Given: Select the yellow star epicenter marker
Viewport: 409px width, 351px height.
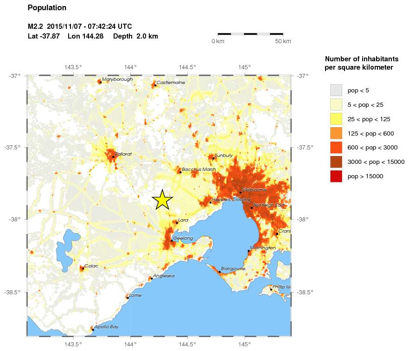Looking at the screenshot, I should click(162, 200).
